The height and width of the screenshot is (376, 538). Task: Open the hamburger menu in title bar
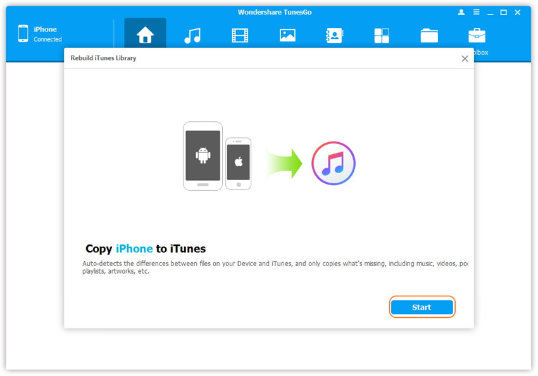click(475, 13)
